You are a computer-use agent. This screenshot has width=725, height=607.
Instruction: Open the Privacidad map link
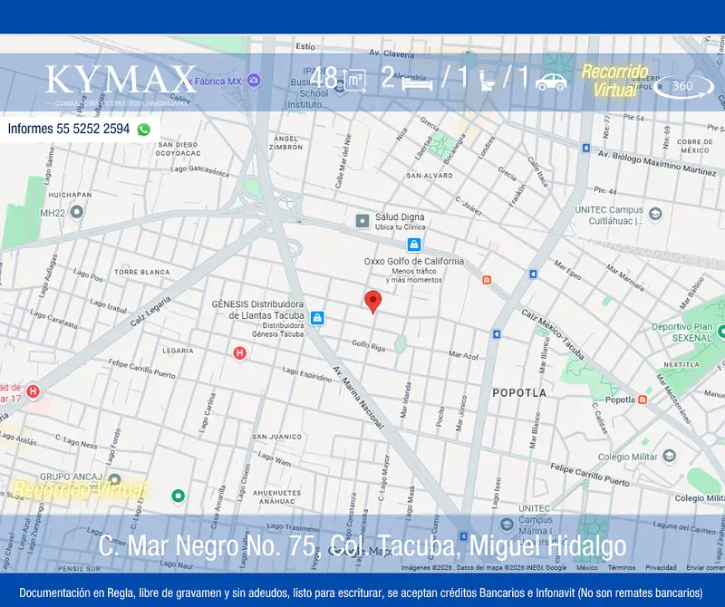[x=661, y=567]
